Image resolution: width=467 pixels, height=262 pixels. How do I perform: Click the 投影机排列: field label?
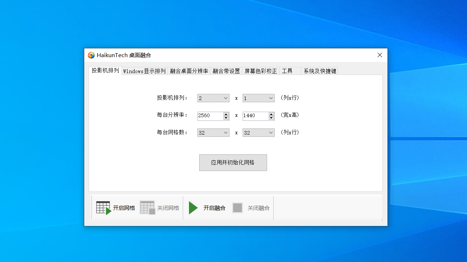pyautogui.click(x=173, y=98)
